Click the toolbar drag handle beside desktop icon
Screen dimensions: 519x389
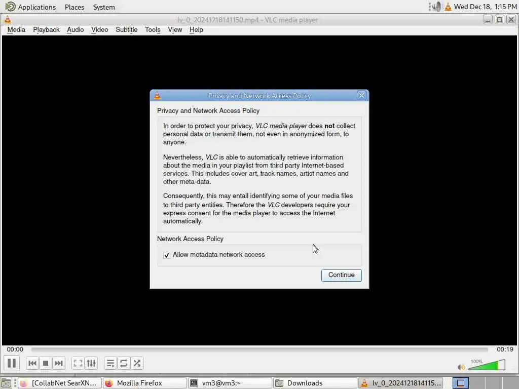(15, 383)
